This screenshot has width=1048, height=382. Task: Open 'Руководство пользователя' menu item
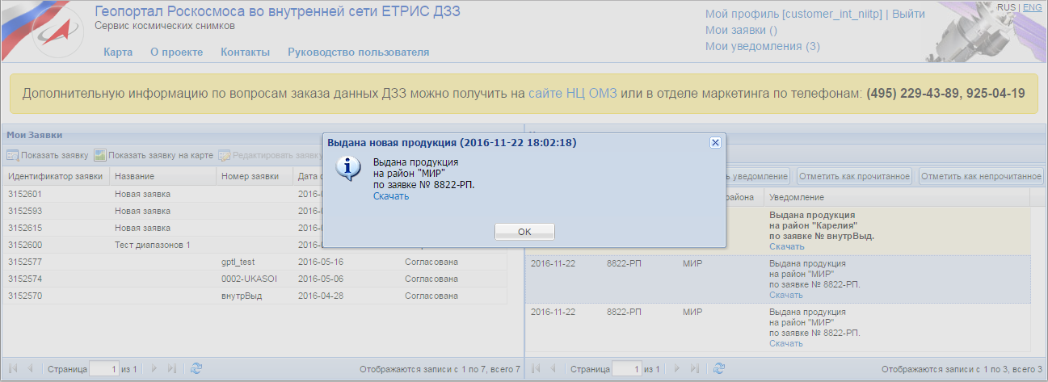pyautogui.click(x=358, y=52)
